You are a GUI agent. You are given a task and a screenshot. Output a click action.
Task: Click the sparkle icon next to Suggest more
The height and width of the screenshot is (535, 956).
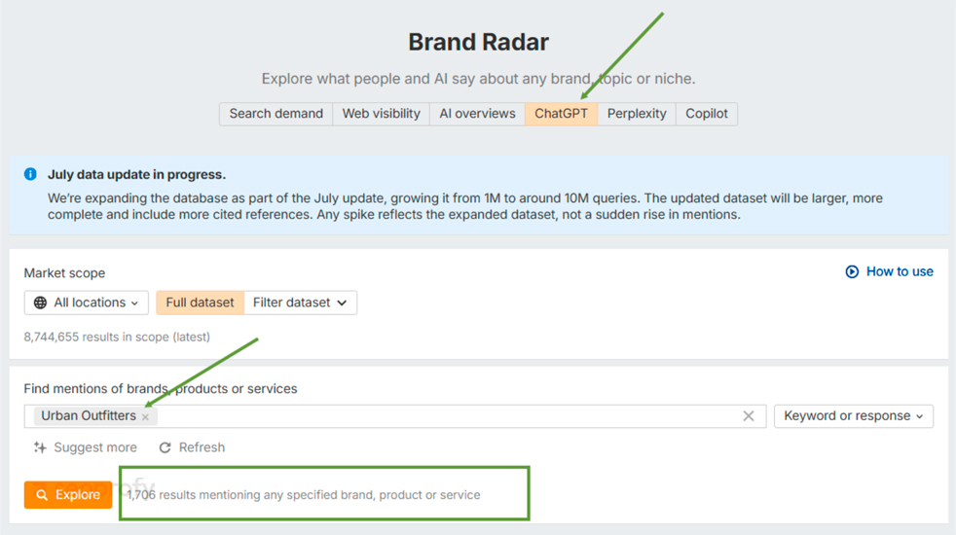40,447
